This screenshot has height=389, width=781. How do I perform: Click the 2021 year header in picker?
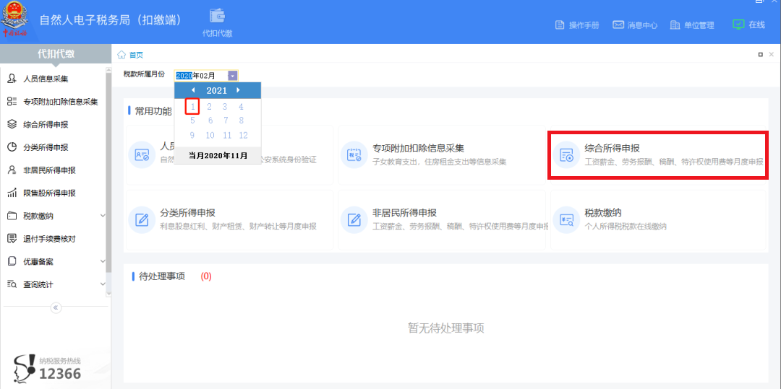[x=217, y=90]
